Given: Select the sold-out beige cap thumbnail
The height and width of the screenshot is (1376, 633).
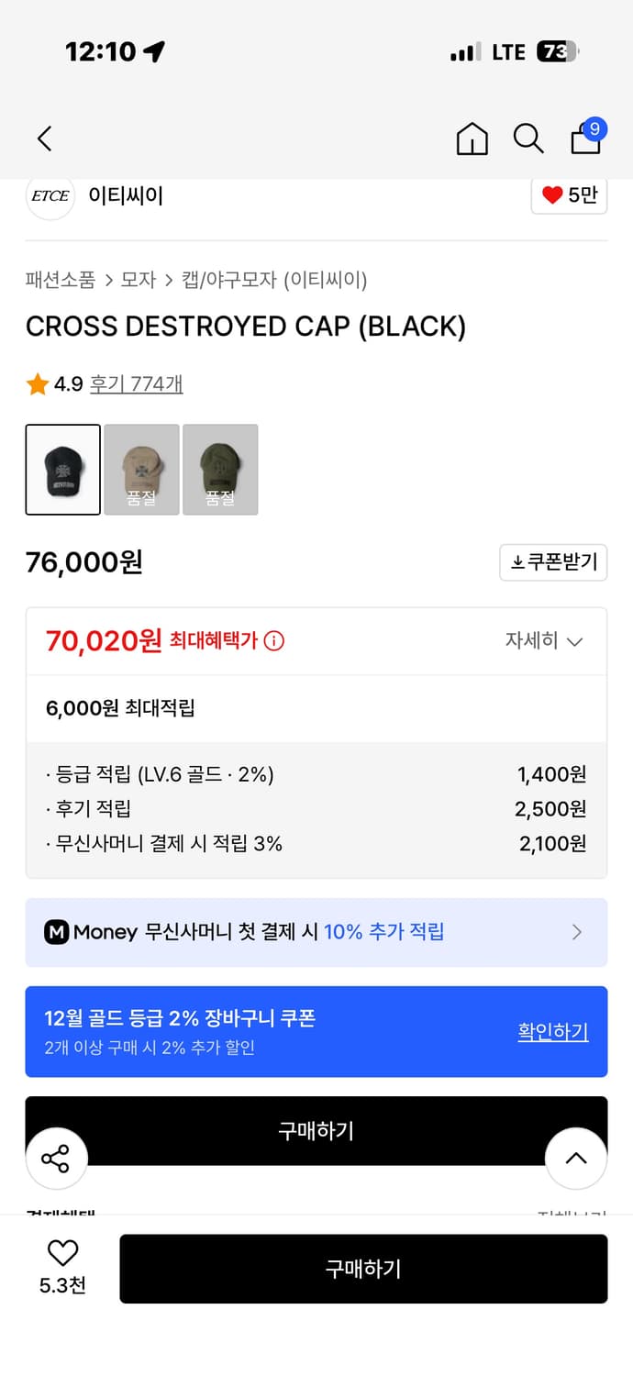Looking at the screenshot, I should click(x=141, y=469).
